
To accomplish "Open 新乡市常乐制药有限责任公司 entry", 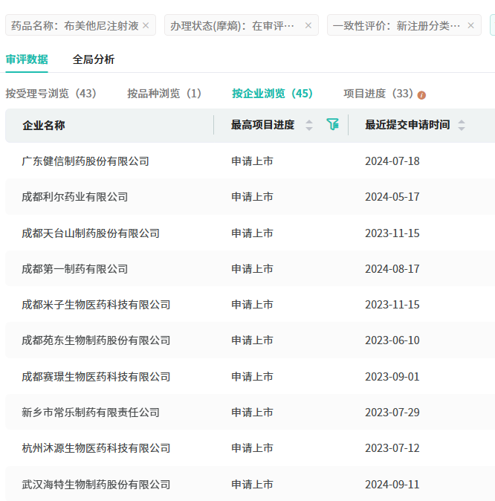I will tap(91, 413).
